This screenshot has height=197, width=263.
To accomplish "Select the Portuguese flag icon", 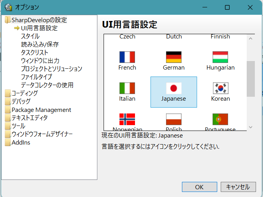I will tap(220, 119).
